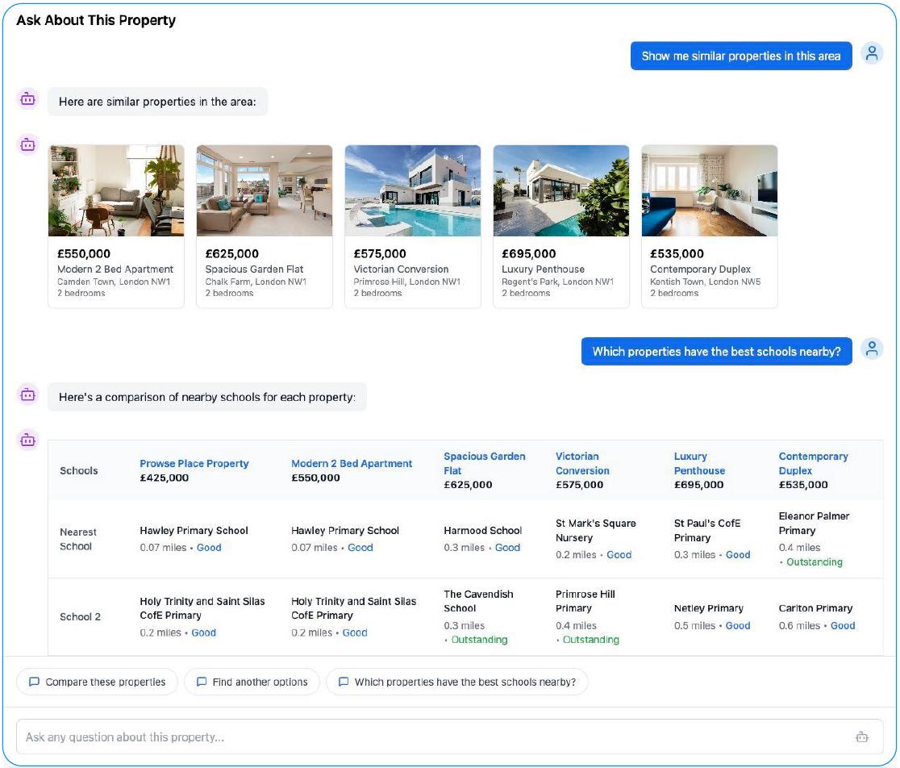Click the best schools nearby suggestion chip
Screen dimensions: 900x768
click(456, 682)
